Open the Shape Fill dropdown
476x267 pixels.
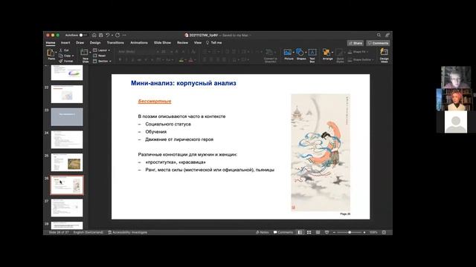[x=358, y=52]
